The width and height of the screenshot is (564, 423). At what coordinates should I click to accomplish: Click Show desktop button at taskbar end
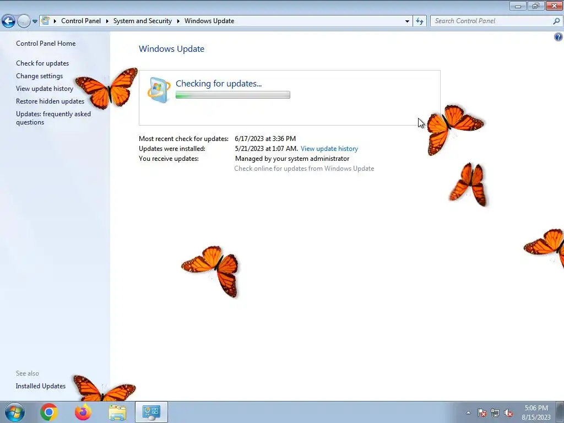click(x=560, y=412)
